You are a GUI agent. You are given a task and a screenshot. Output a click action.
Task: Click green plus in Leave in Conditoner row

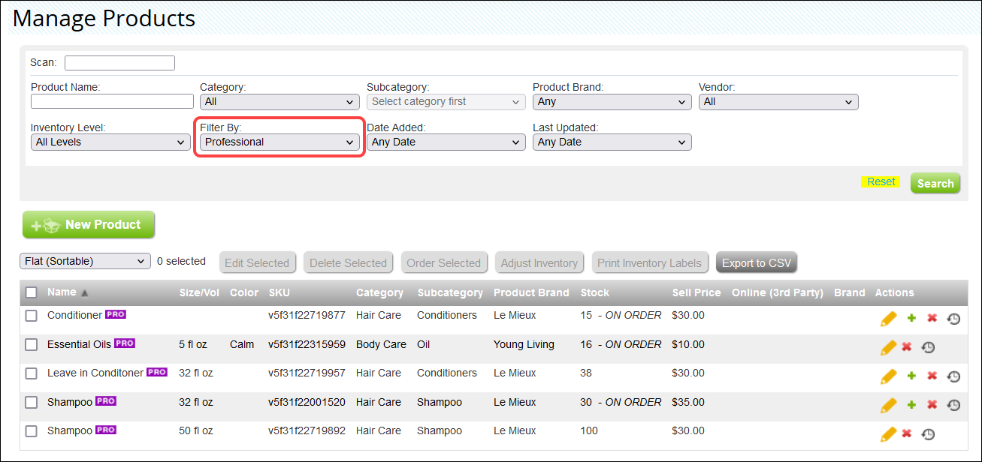coord(911,376)
